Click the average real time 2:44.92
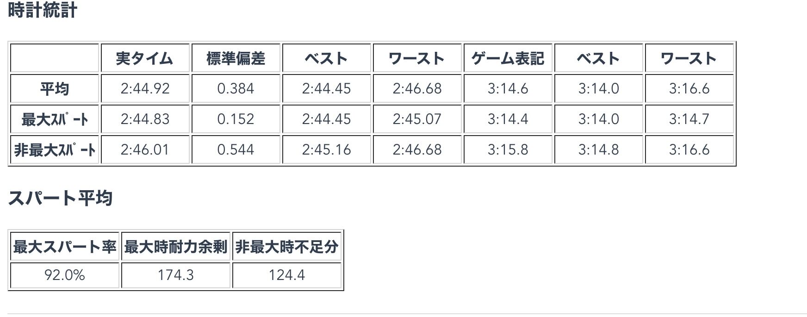807x317 pixels. (145, 88)
